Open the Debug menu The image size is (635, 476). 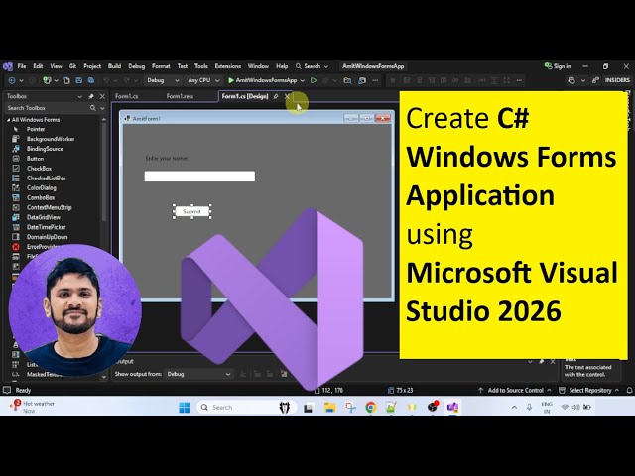coord(137,66)
